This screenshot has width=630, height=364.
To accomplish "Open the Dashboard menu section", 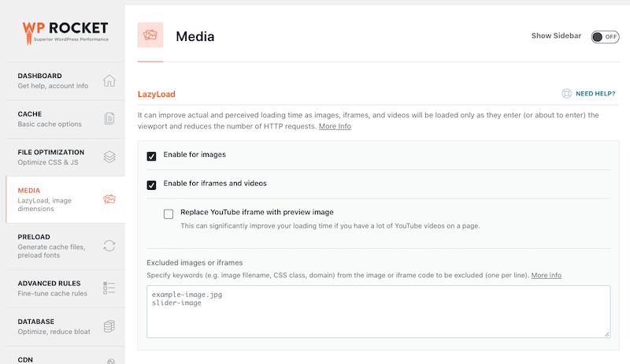I will [65, 80].
